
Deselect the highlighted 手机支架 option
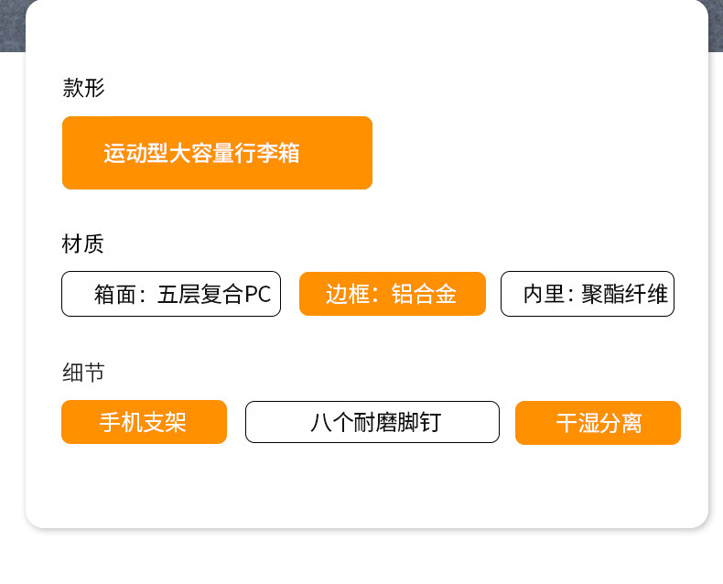(144, 422)
